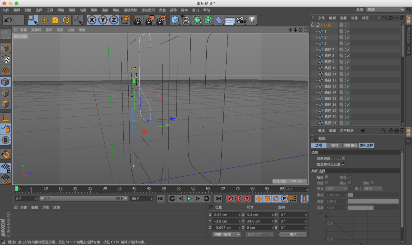
Task: Toggle 表面 checkbox
Action: pyautogui.click(x=327, y=183)
